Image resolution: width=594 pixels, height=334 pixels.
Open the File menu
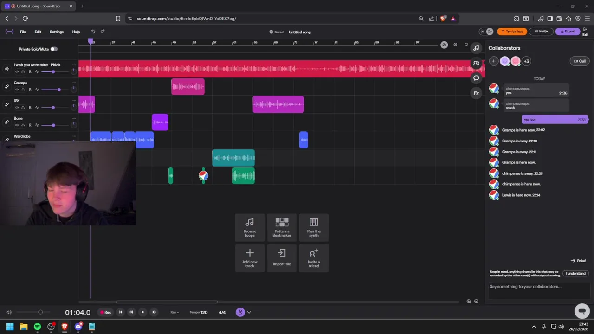[23, 32]
